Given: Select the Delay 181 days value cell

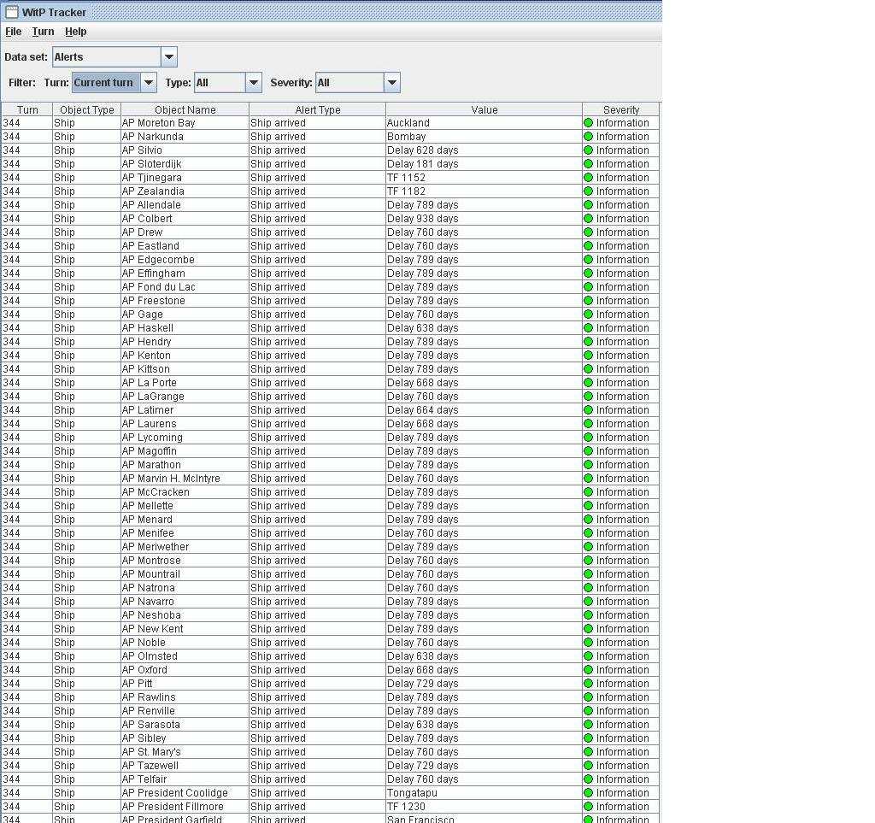Looking at the screenshot, I should (484, 164).
